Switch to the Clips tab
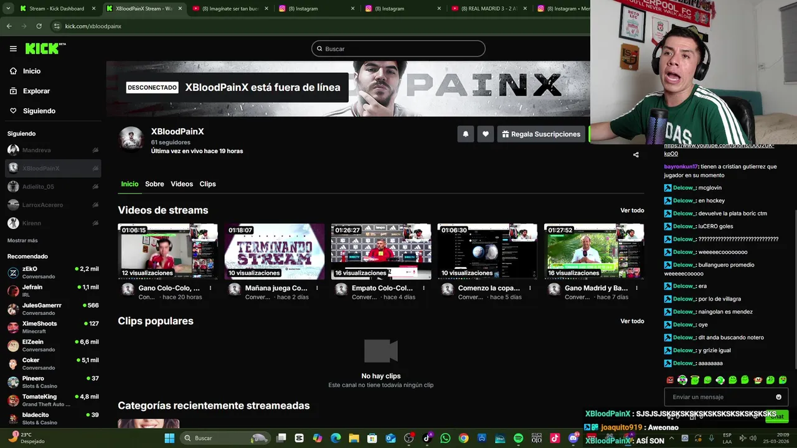 pyautogui.click(x=207, y=184)
